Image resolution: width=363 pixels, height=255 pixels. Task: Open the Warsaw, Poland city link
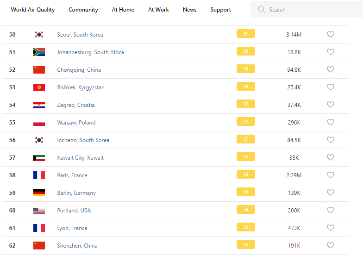76,123
